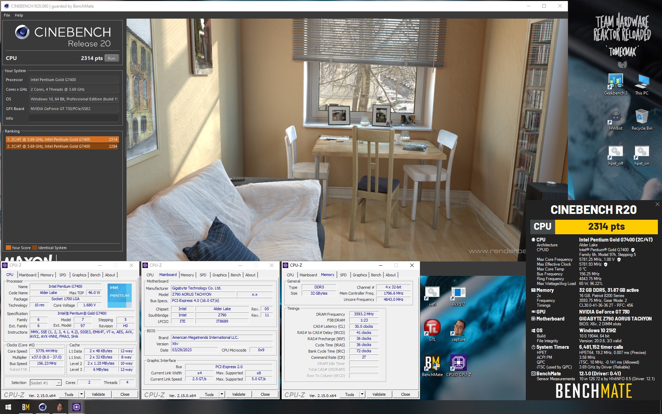Click the CAS# Latency value 30.0 clocks
Screen dimensions: 662x414
364,326
